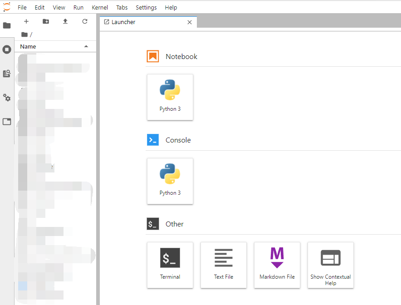The height and width of the screenshot is (305, 401).
Task: Open the Settings menu
Action: click(146, 7)
